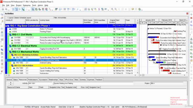The height and width of the screenshot is (108, 193).
Task: Open the File menu
Action: pyautogui.click(x=3, y=5)
